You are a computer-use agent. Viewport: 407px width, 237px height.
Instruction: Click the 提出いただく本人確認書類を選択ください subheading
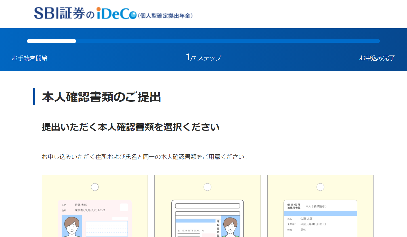[131, 127]
